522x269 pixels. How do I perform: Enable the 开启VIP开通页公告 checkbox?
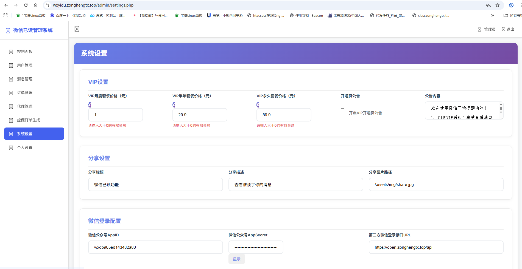coord(342,107)
